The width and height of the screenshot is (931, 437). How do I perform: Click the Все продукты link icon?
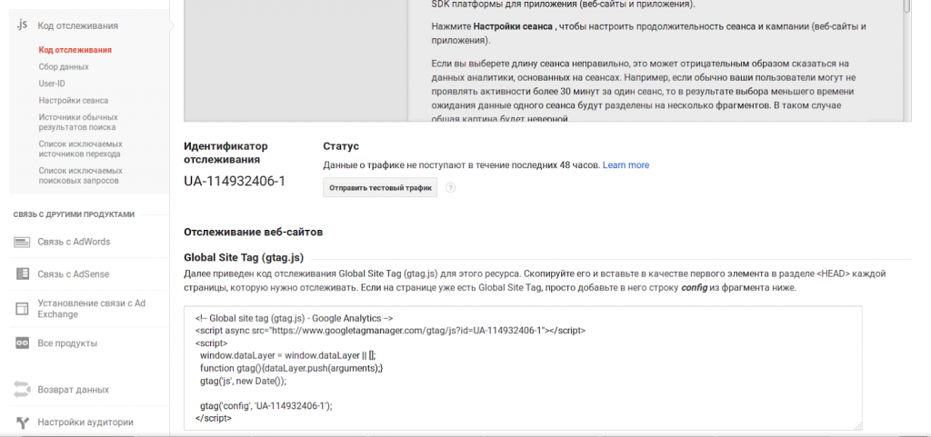click(x=23, y=343)
